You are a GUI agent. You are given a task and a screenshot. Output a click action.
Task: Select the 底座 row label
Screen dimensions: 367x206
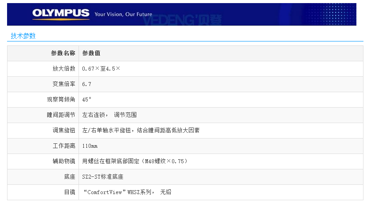tap(70, 177)
